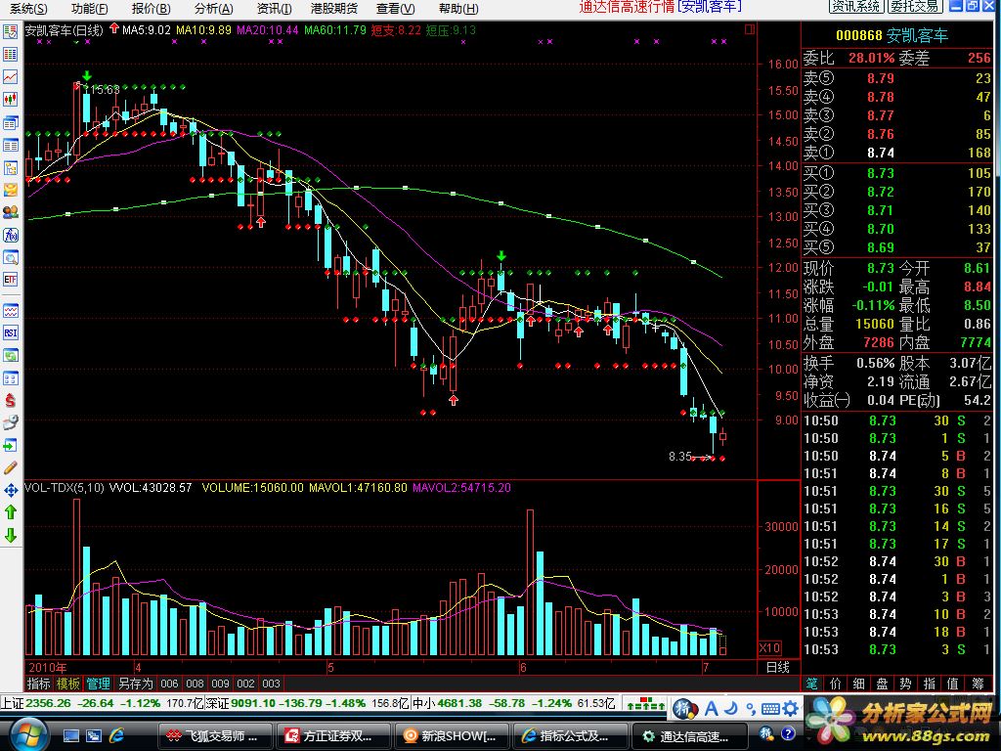This screenshot has height=751, width=1001.
Task: Click the 指标 button below the chart
Action: 39,684
